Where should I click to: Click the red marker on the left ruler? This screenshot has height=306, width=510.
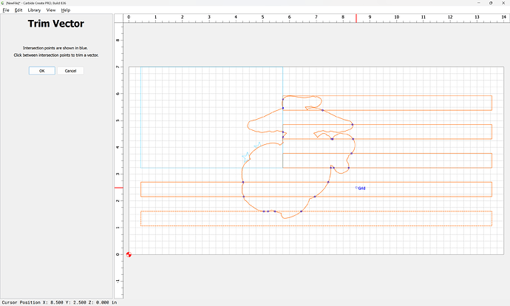[x=118, y=188]
